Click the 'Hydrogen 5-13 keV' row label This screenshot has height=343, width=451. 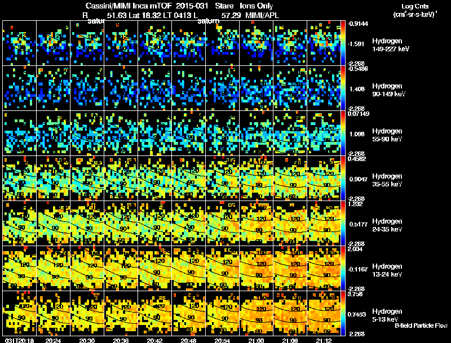click(387, 315)
